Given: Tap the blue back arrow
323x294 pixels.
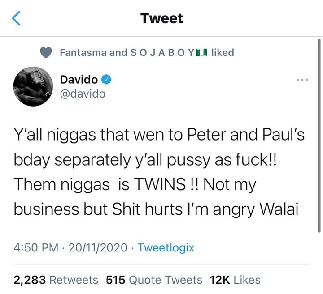Looking at the screenshot, I should point(16,18).
